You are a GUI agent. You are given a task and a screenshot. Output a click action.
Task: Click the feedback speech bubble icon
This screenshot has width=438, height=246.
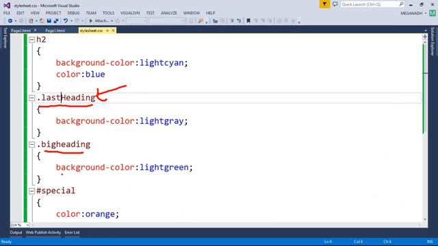pyautogui.click(x=335, y=4)
